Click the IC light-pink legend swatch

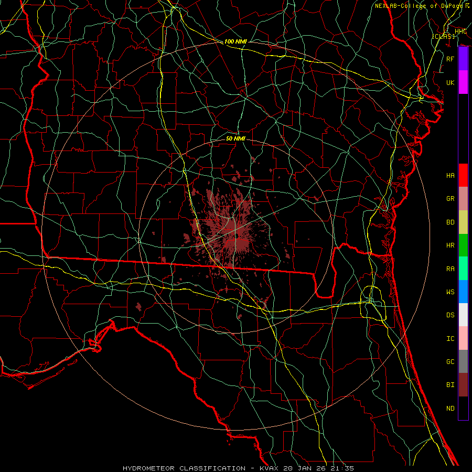463,338
